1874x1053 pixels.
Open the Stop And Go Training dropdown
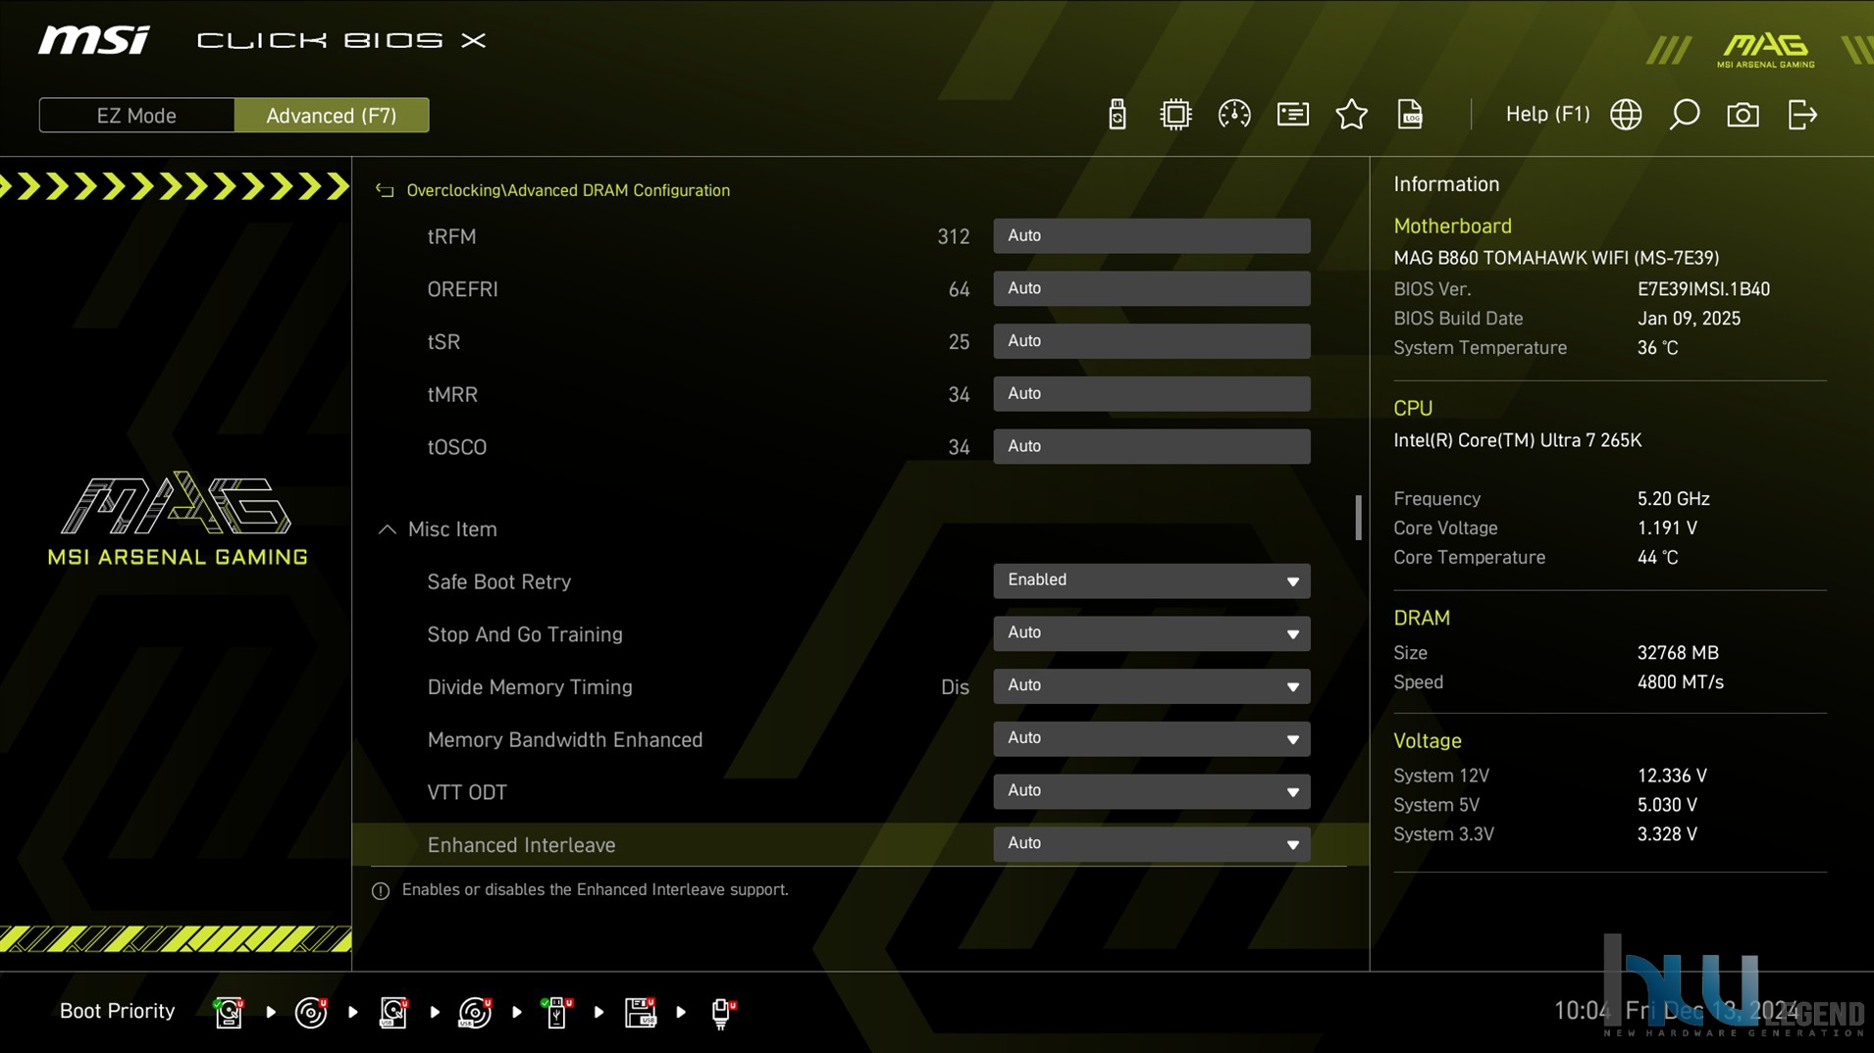pyautogui.click(x=1151, y=633)
